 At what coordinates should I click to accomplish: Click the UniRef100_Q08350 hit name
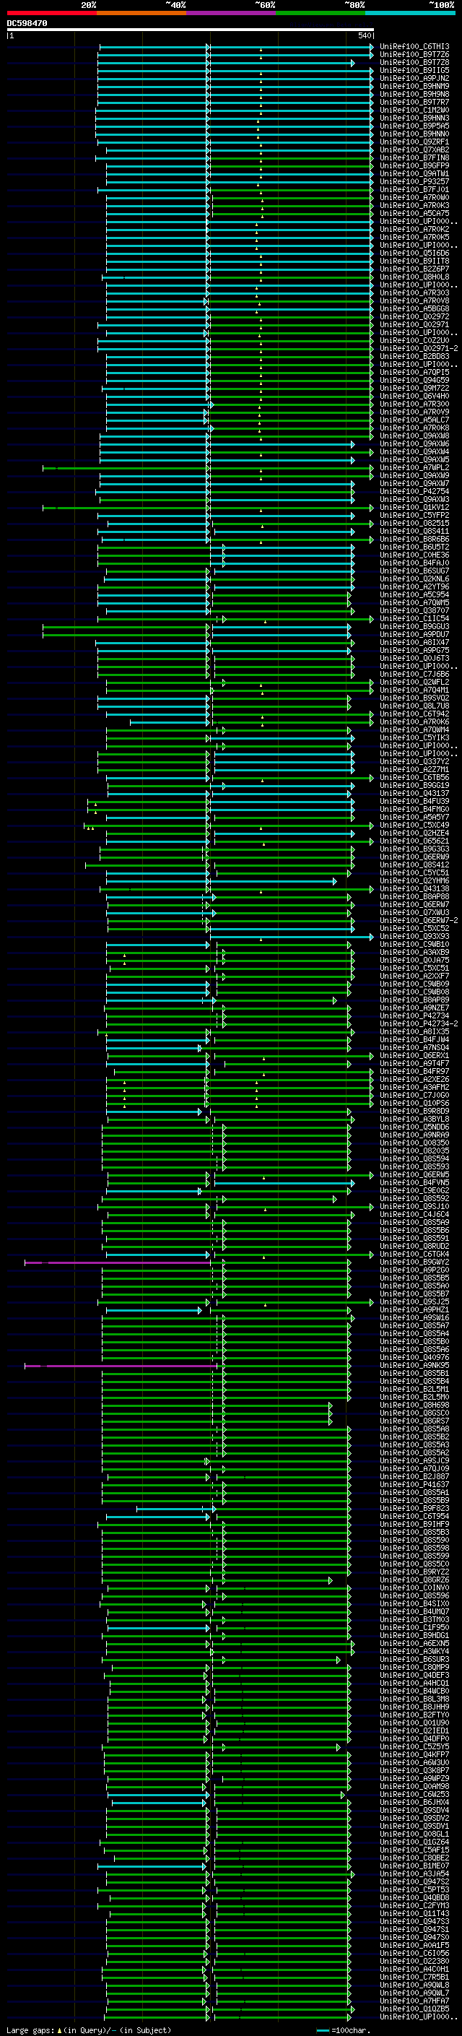[414, 1143]
